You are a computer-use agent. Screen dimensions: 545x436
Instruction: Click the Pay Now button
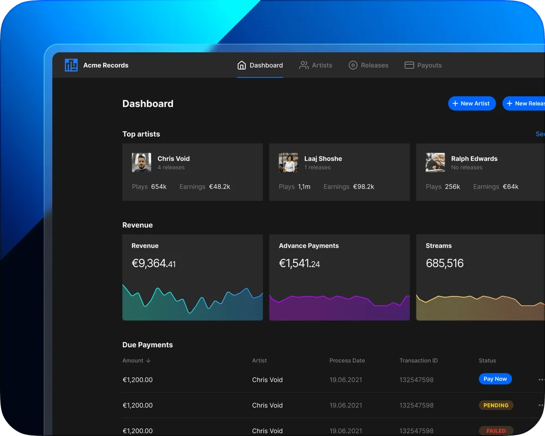[x=495, y=379]
